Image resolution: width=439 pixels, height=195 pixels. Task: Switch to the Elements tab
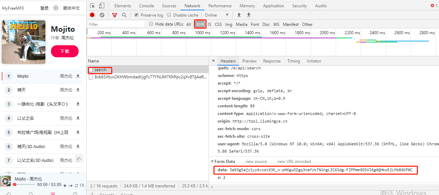click(123, 6)
